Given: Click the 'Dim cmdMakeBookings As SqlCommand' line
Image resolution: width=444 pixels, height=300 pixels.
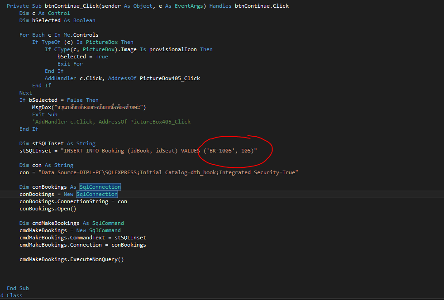Looking at the screenshot, I should 72,223.
